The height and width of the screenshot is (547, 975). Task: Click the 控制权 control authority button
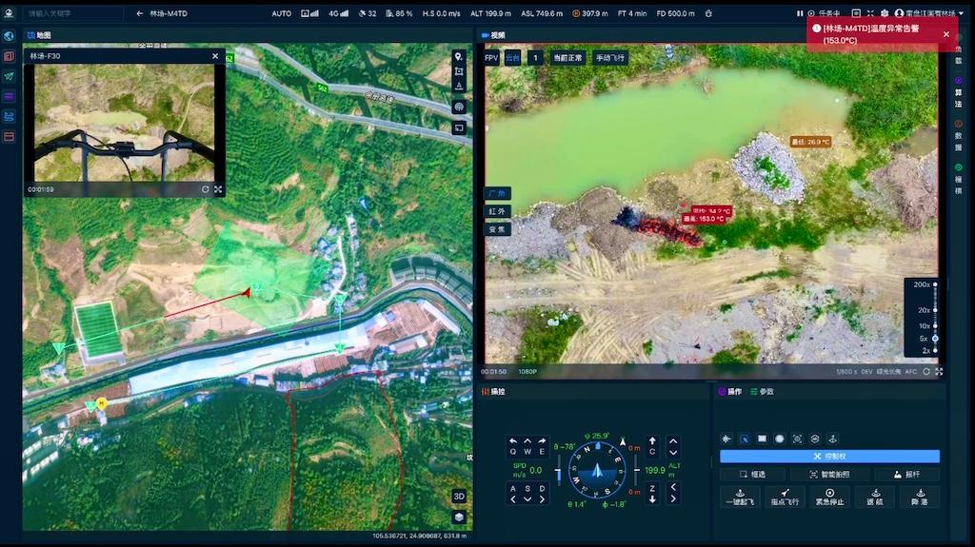[829, 457]
